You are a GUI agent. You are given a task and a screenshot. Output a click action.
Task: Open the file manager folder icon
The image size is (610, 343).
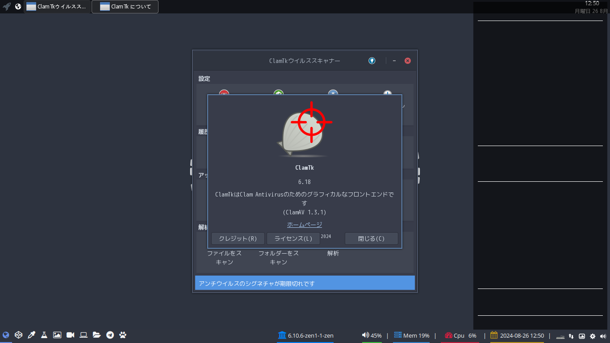[x=97, y=335]
